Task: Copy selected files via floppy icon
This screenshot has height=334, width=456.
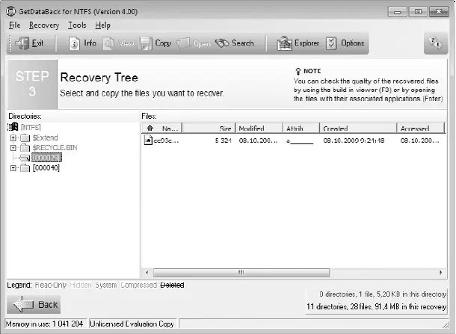Action: (x=145, y=43)
